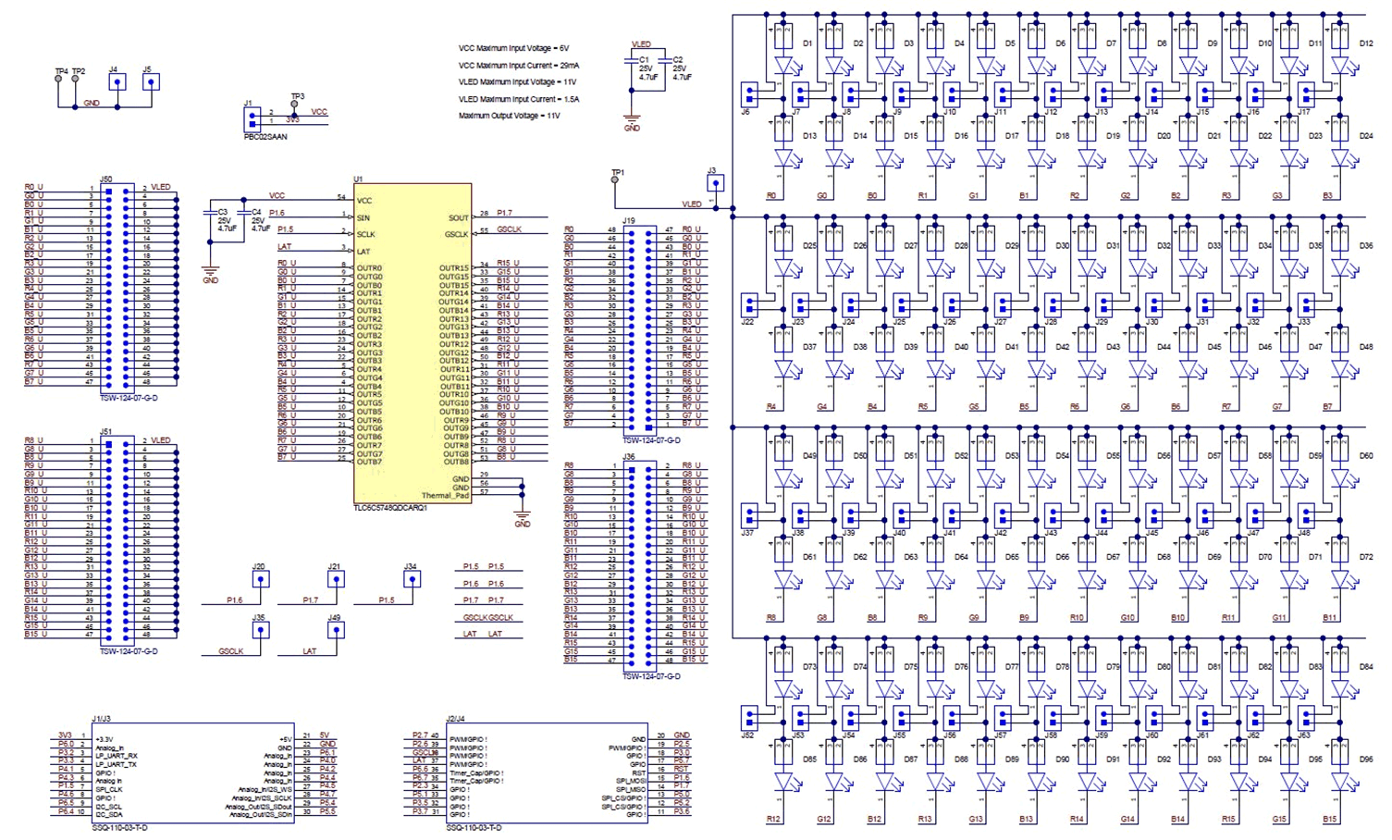Image resolution: width=1392 pixels, height=840 pixels.
Task: Click the SCLK pin label on U1
Action: pos(366,235)
